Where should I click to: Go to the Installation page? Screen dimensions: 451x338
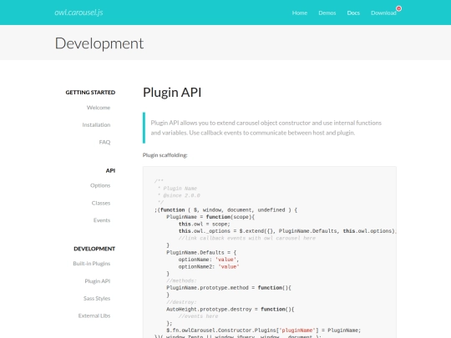(x=96, y=124)
